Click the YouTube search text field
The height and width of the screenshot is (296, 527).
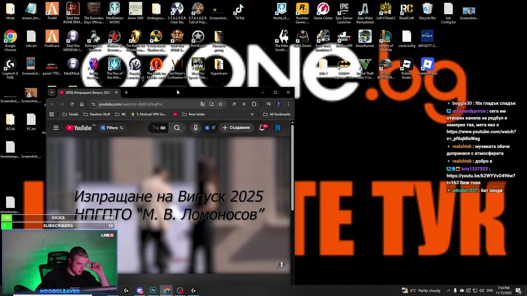[159, 128]
